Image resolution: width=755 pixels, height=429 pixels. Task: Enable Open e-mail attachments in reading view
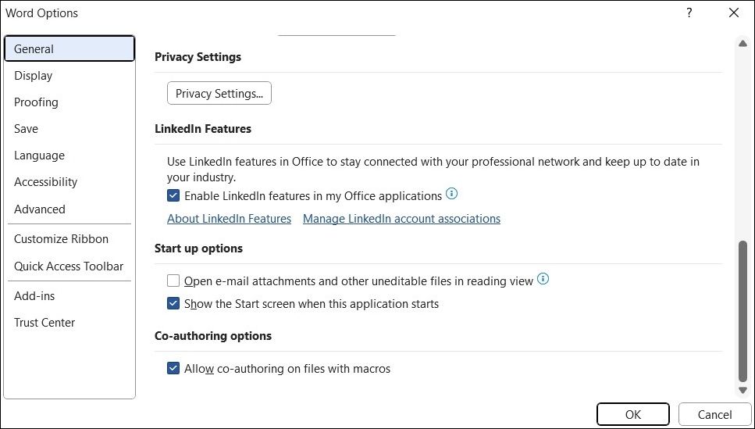pyautogui.click(x=173, y=281)
